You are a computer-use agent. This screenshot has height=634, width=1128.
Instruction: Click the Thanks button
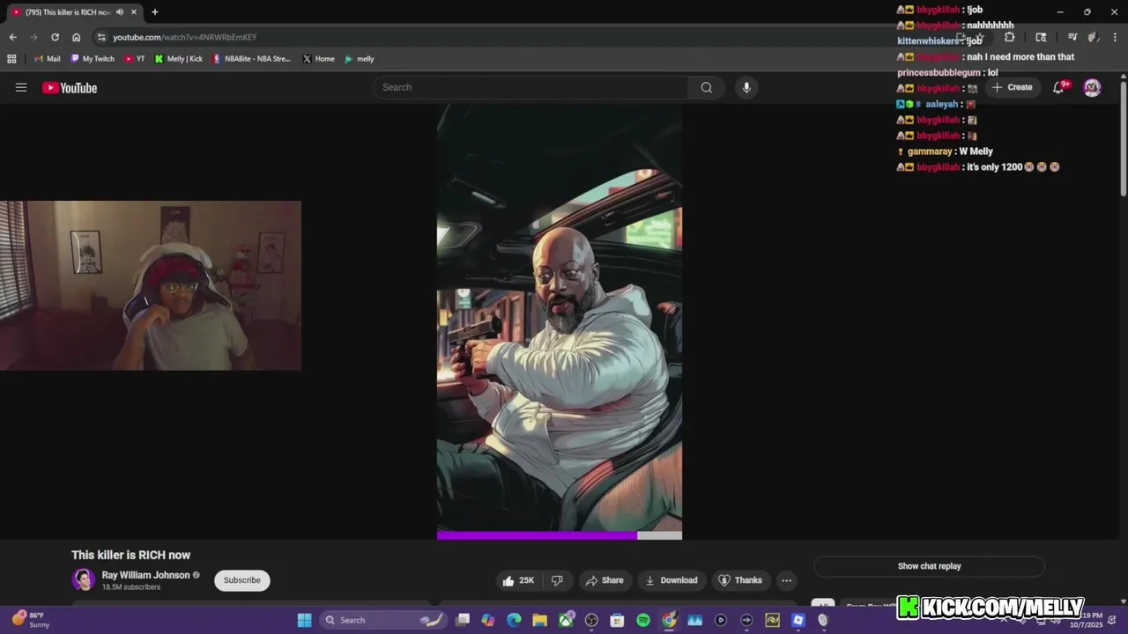[740, 580]
